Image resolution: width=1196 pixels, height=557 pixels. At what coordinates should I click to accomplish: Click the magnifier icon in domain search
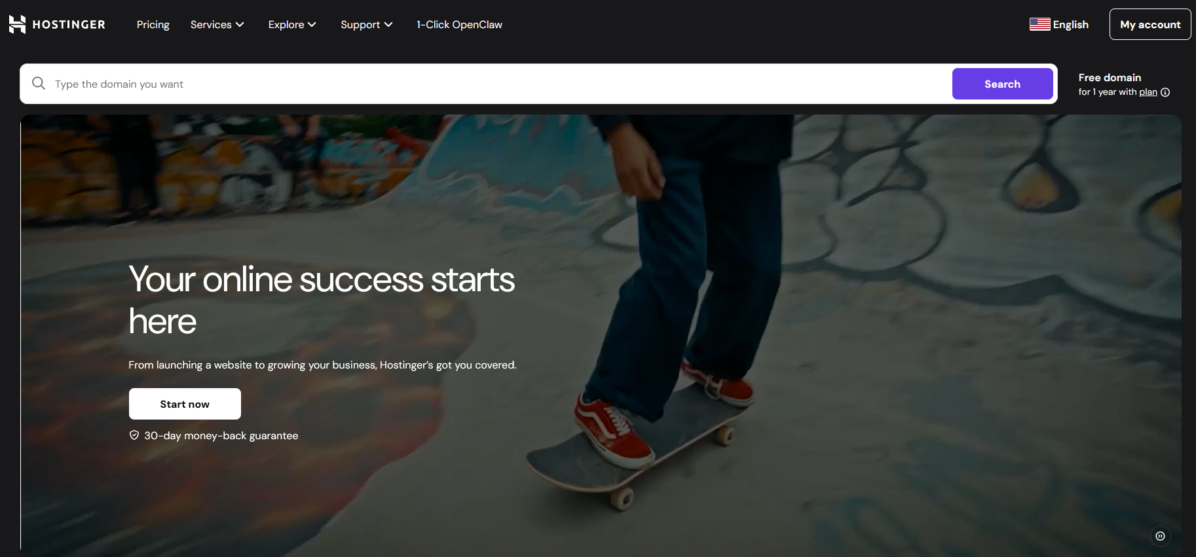(x=39, y=84)
